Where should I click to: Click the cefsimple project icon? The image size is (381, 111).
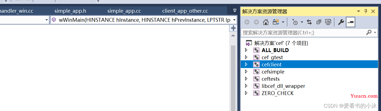tap(256, 72)
